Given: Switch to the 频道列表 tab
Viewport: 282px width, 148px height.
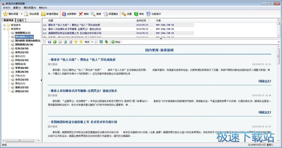Looking at the screenshot, I should pyautogui.click(x=9, y=20).
